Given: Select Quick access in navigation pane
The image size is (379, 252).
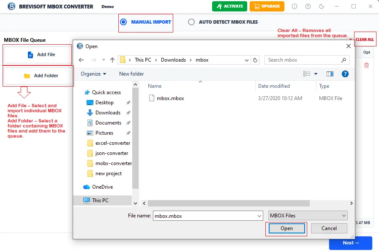Looking at the screenshot, I should tap(102, 92).
